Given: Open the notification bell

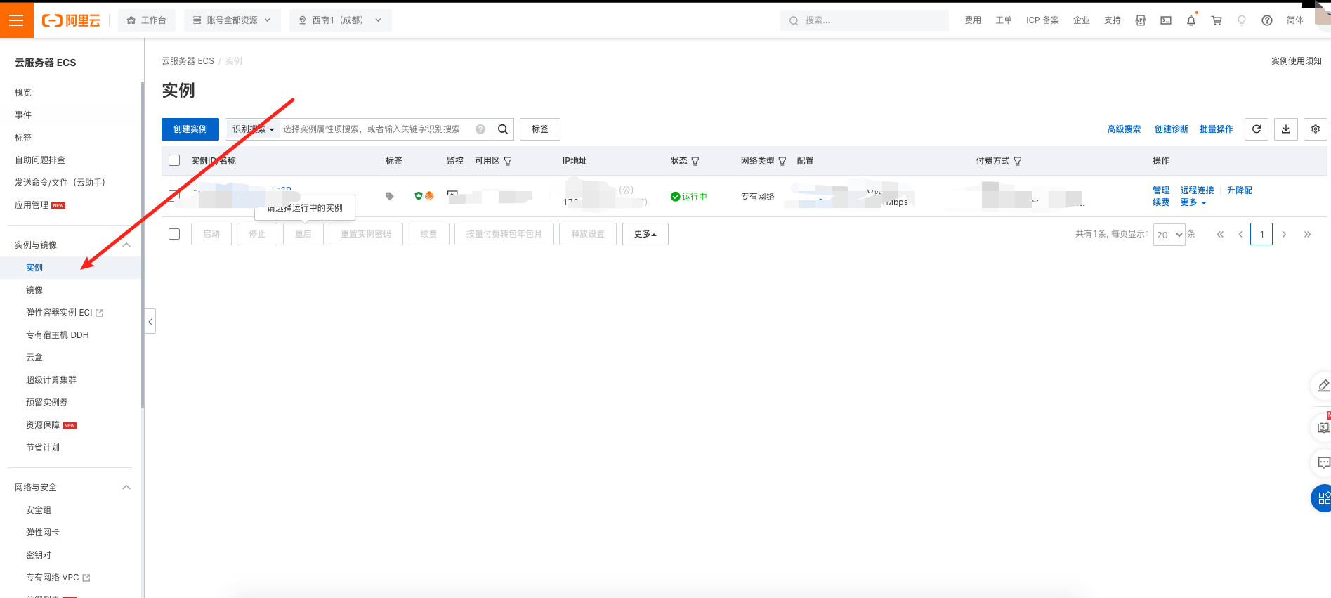Looking at the screenshot, I should tap(1191, 20).
